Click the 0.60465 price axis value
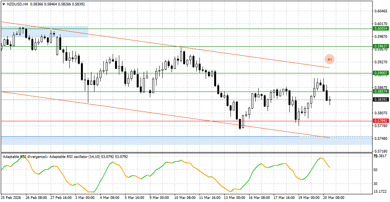The width and height of the screenshot is (390, 202). point(381,11)
